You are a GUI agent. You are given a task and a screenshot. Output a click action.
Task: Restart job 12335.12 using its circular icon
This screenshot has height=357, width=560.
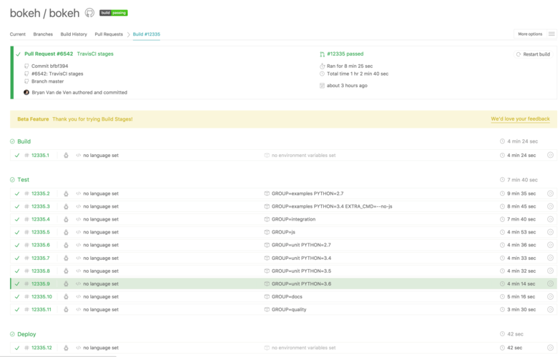point(551,348)
